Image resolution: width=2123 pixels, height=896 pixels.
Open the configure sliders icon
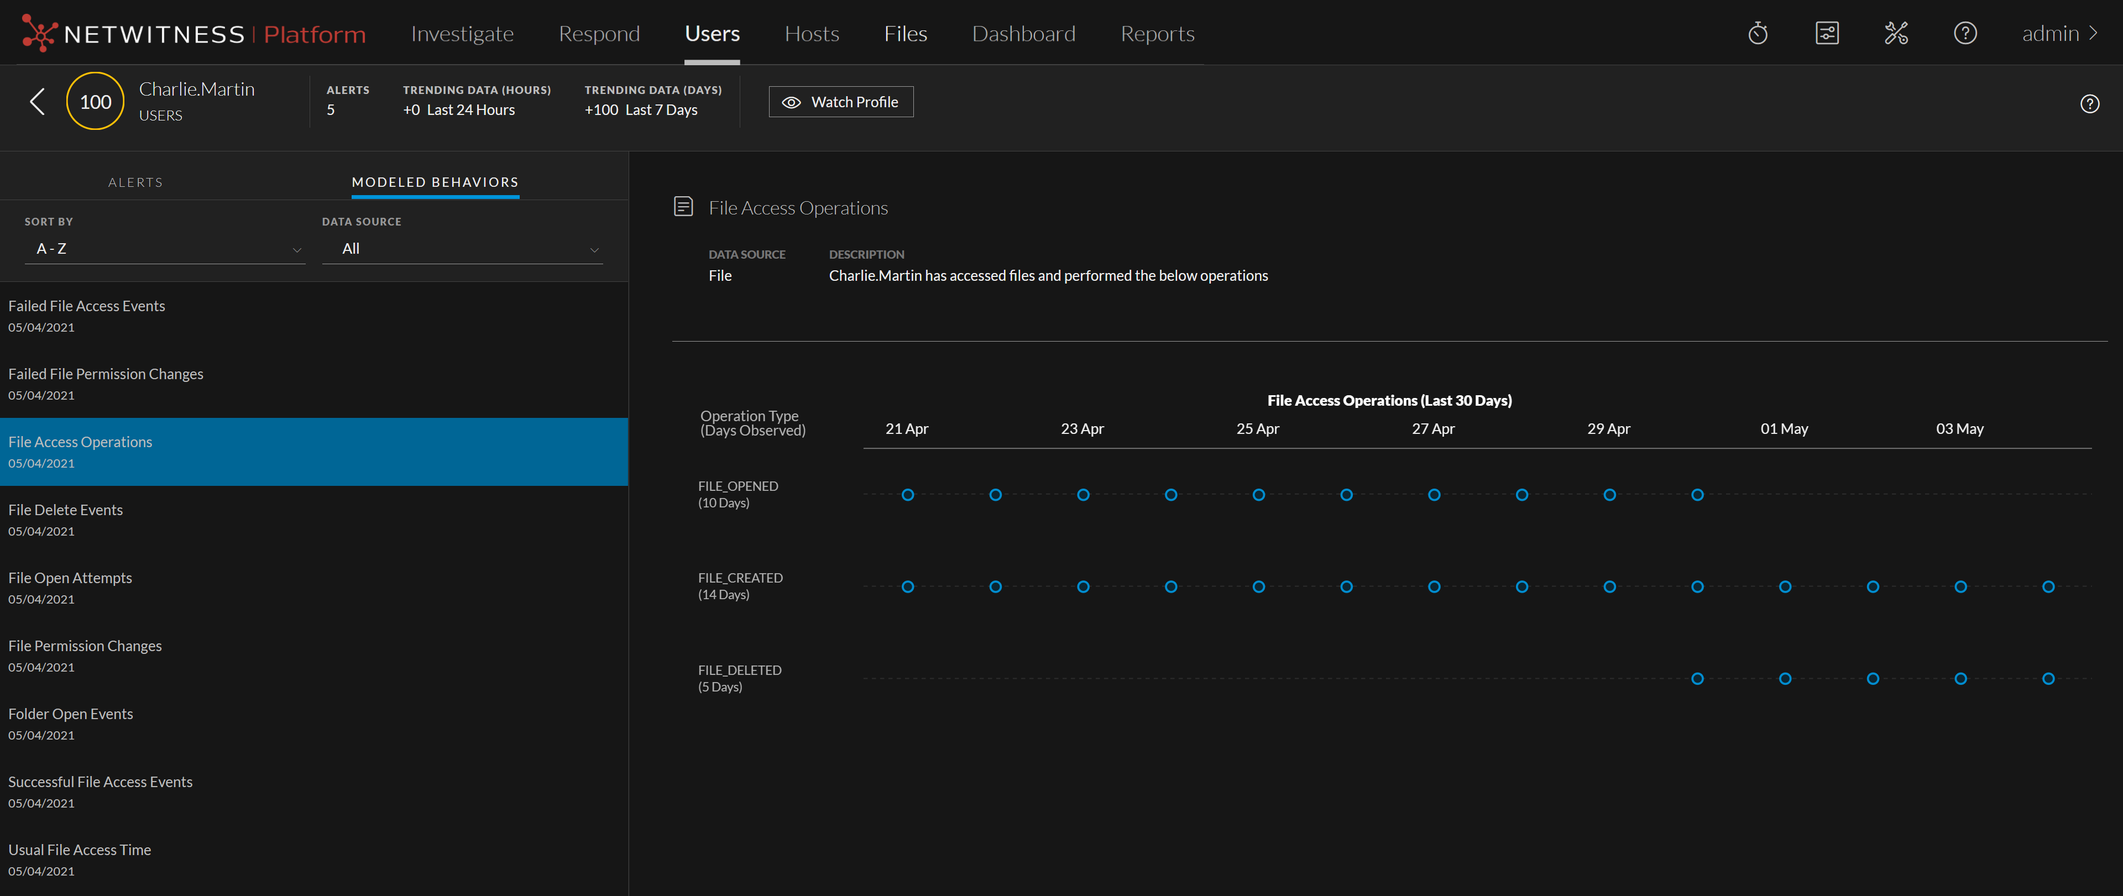click(x=1826, y=34)
